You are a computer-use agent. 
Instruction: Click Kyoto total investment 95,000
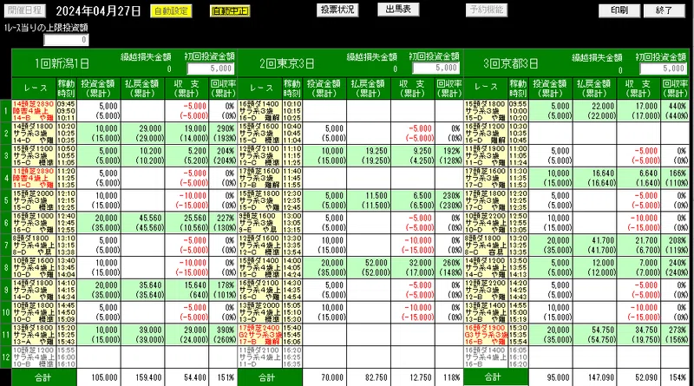551,377
